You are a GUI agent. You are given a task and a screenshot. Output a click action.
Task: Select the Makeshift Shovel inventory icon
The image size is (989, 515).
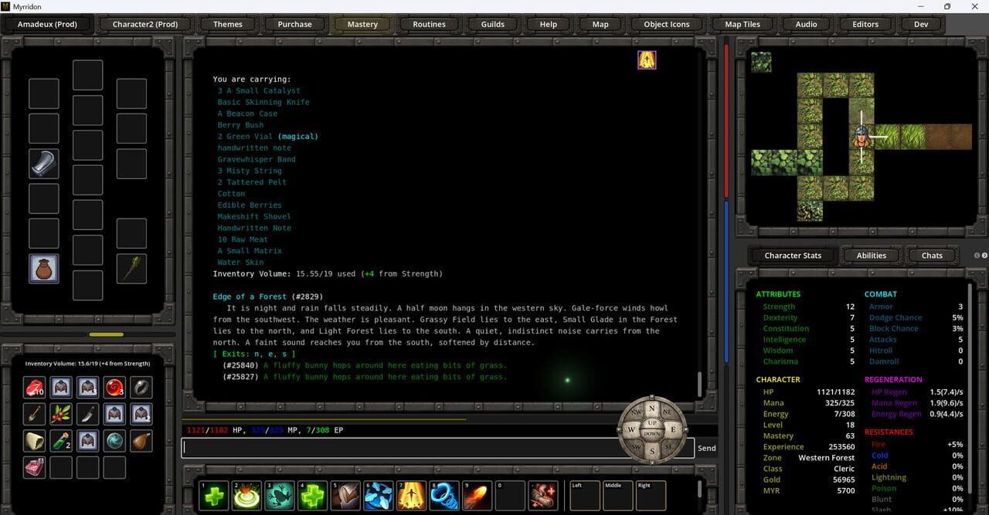[x=36, y=415]
